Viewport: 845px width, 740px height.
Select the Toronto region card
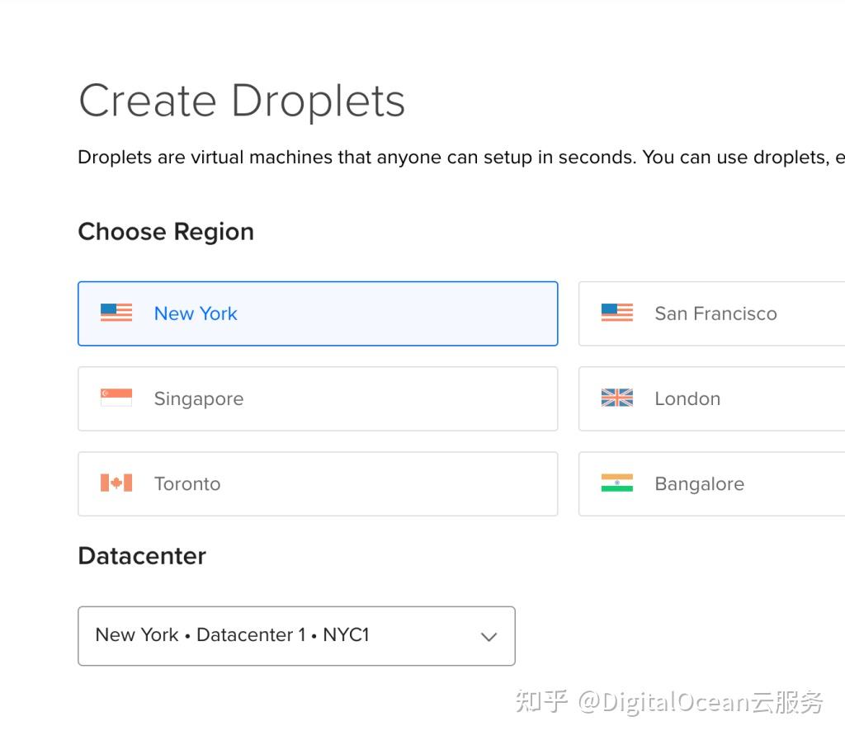click(318, 483)
